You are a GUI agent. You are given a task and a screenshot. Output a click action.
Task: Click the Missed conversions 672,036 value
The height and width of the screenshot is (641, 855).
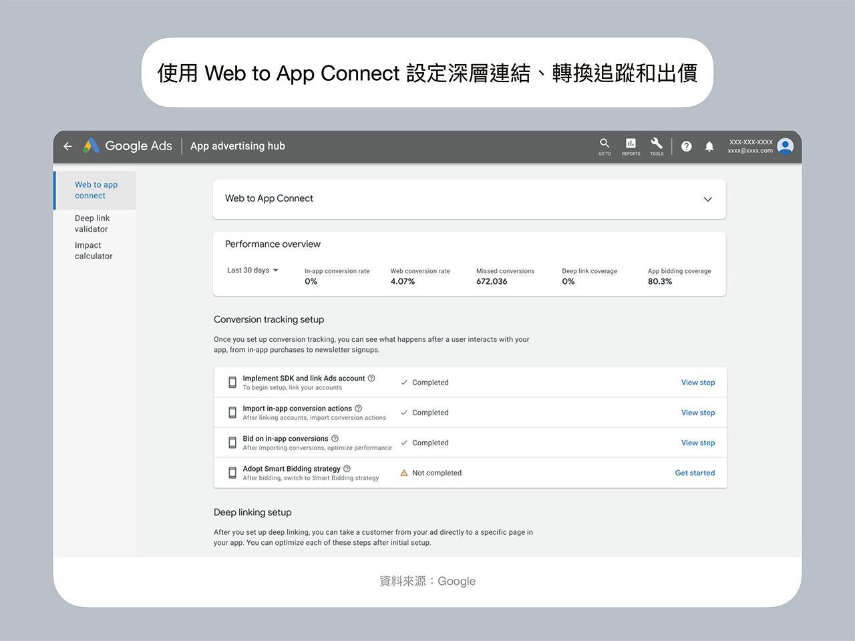tap(492, 282)
